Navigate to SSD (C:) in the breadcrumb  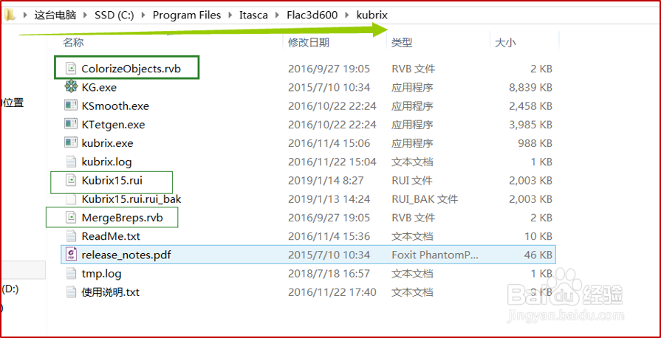click(114, 15)
